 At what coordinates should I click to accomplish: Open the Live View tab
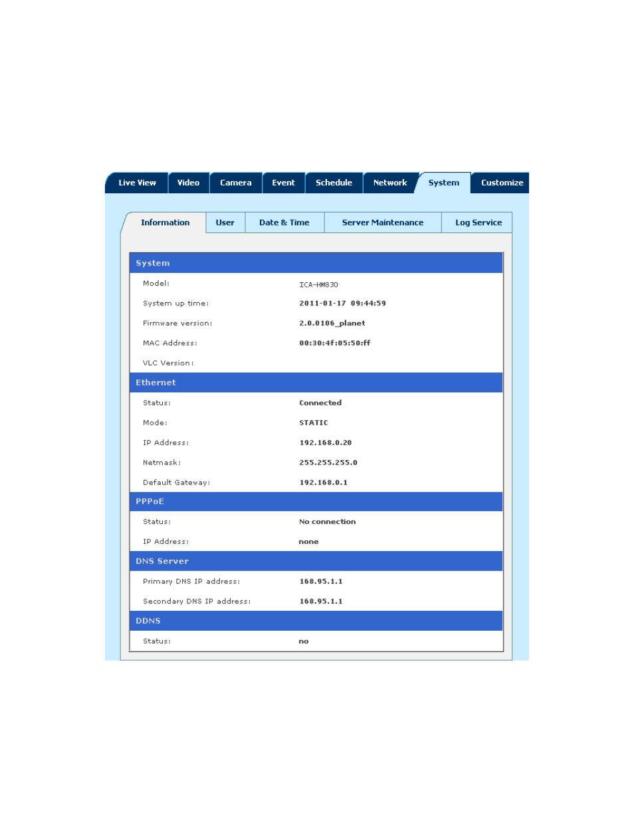(x=137, y=183)
